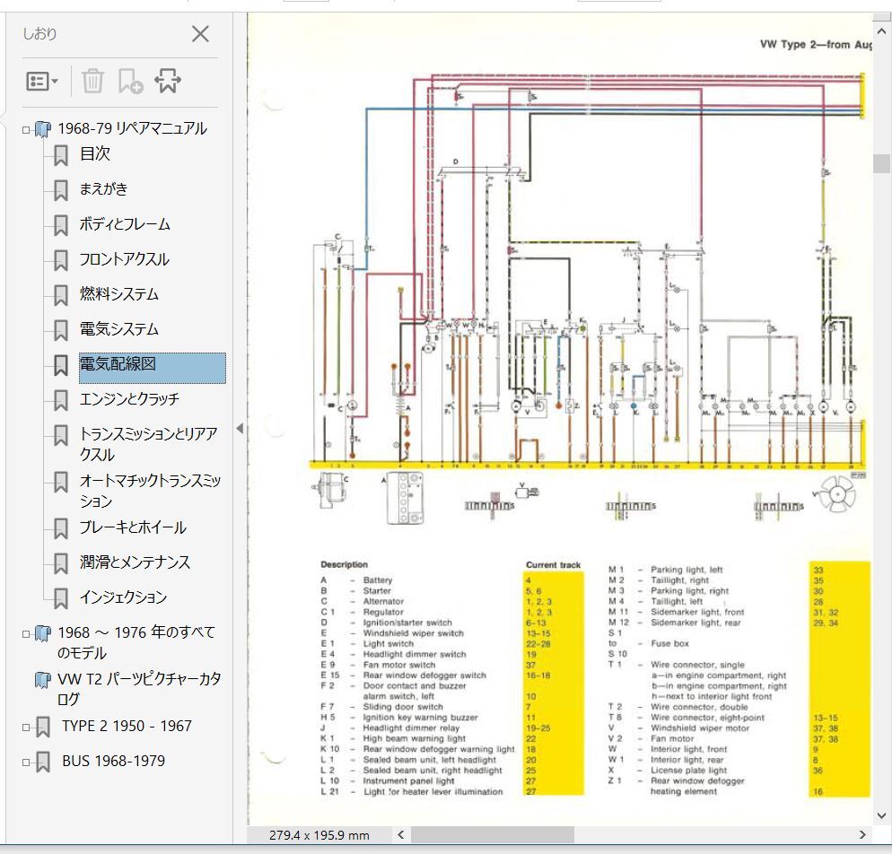
Task: Go to フロントアクスル bookmark
Action: 124,259
